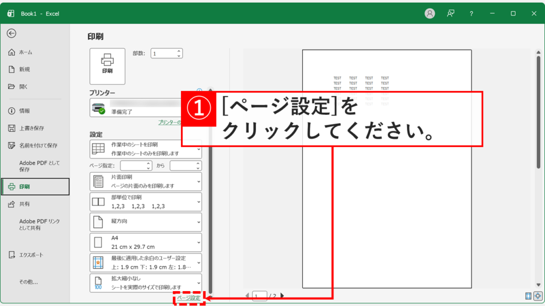Click the collated pages icon

[x=98, y=201]
